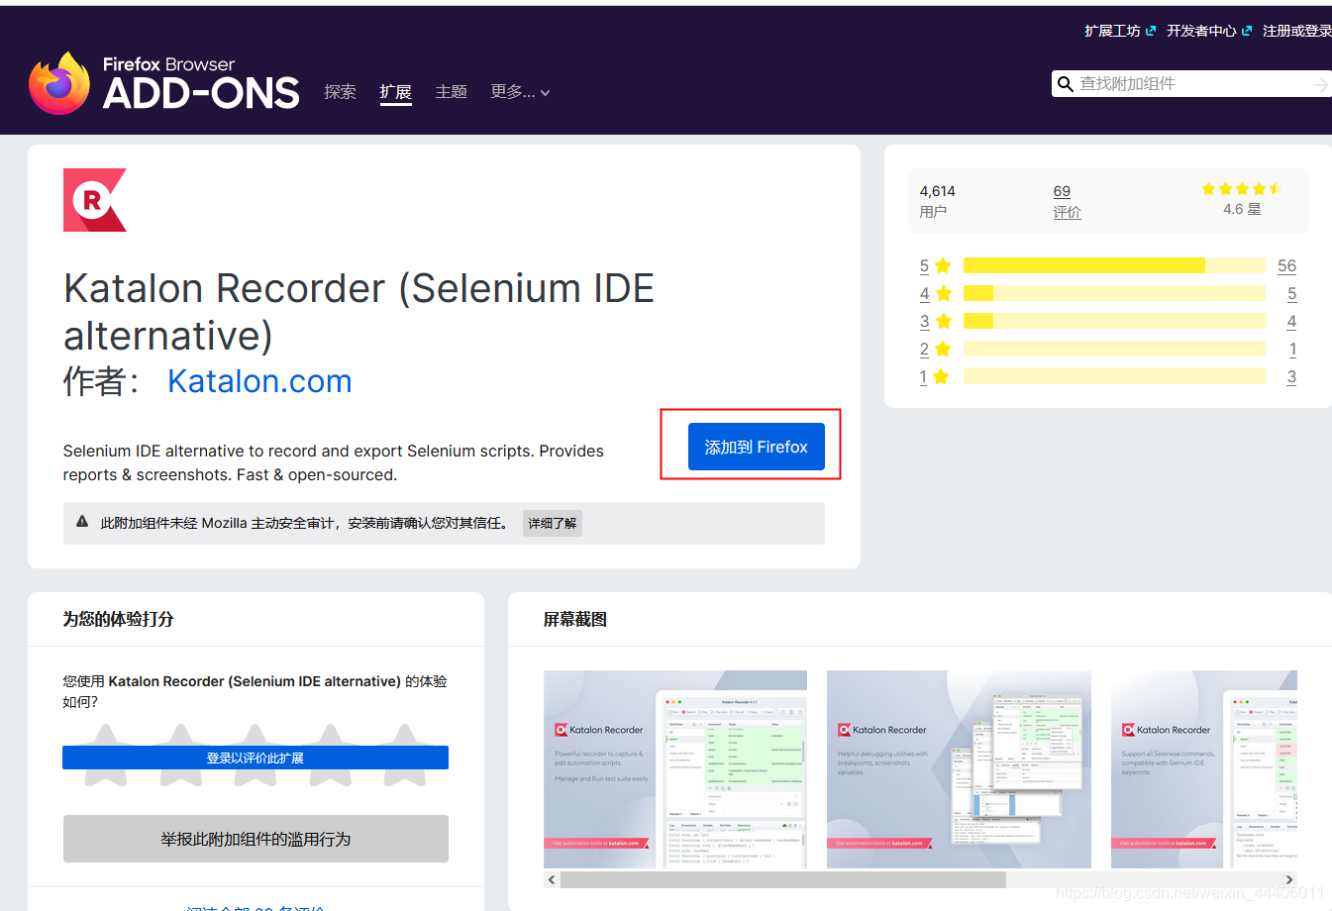Click the Katalon Recorder red R icon
The width and height of the screenshot is (1332, 911).
95,200
